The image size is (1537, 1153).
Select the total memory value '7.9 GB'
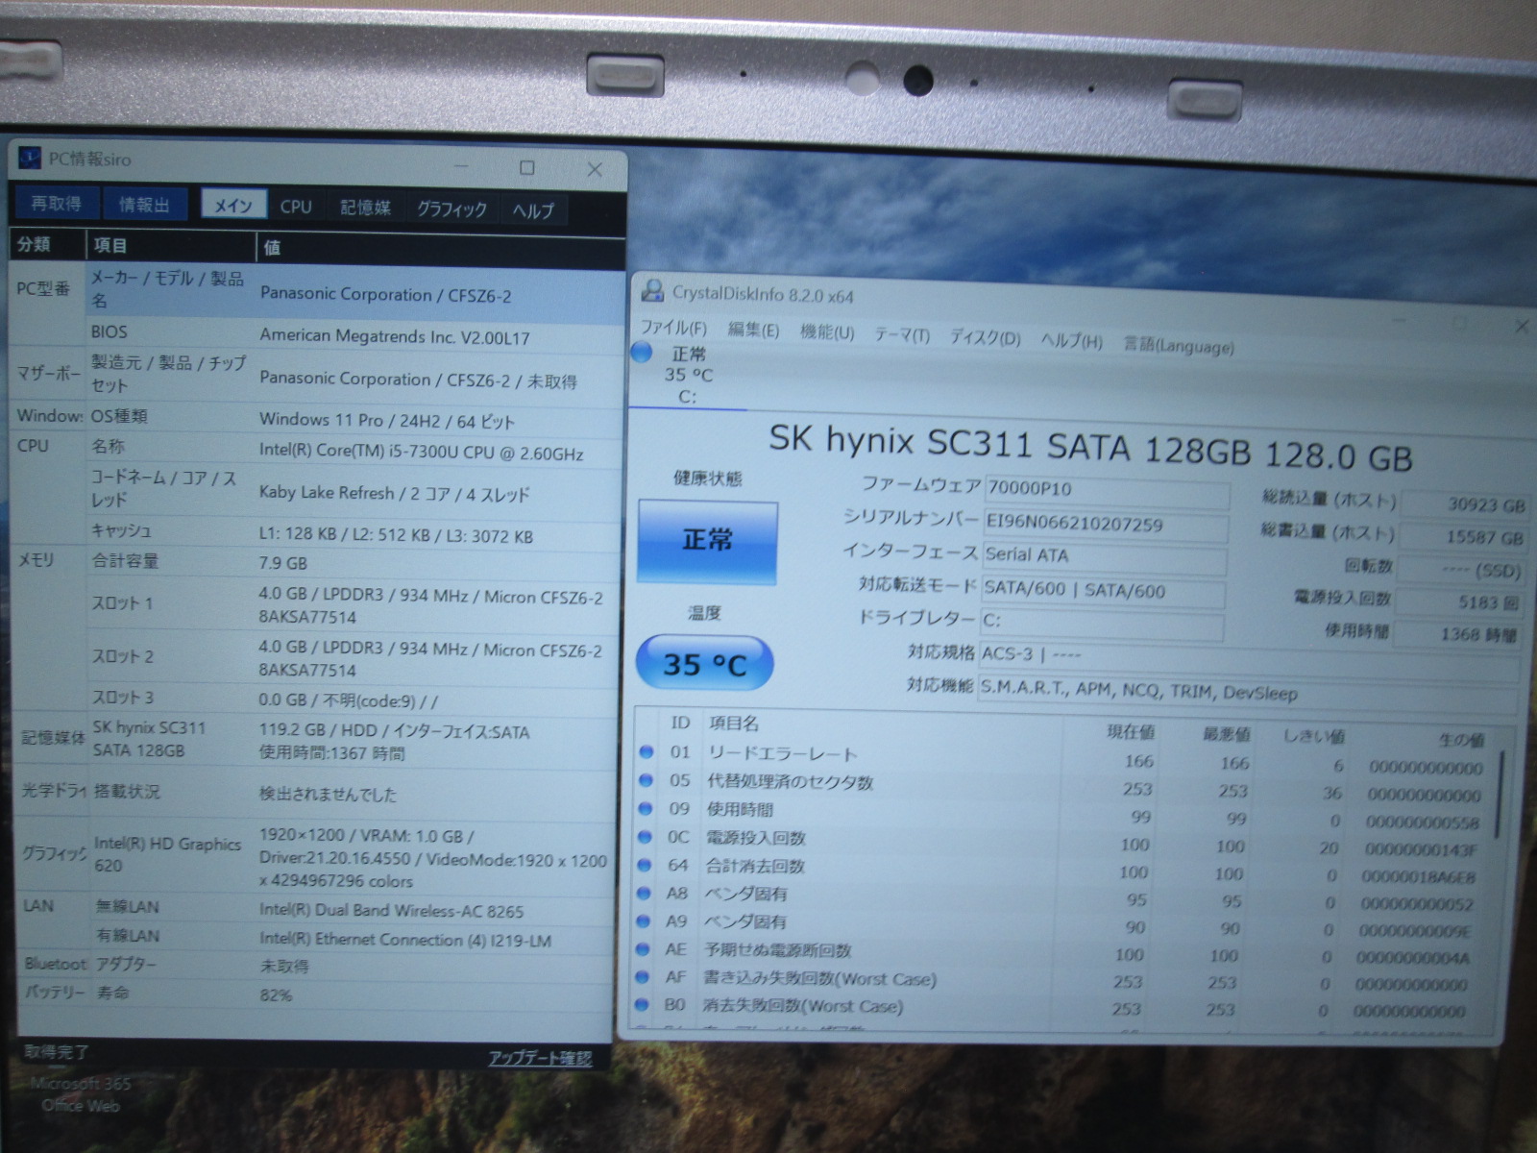282,563
